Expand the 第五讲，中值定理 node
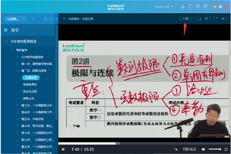The height and width of the screenshot is (154, 231). pos(18,119)
